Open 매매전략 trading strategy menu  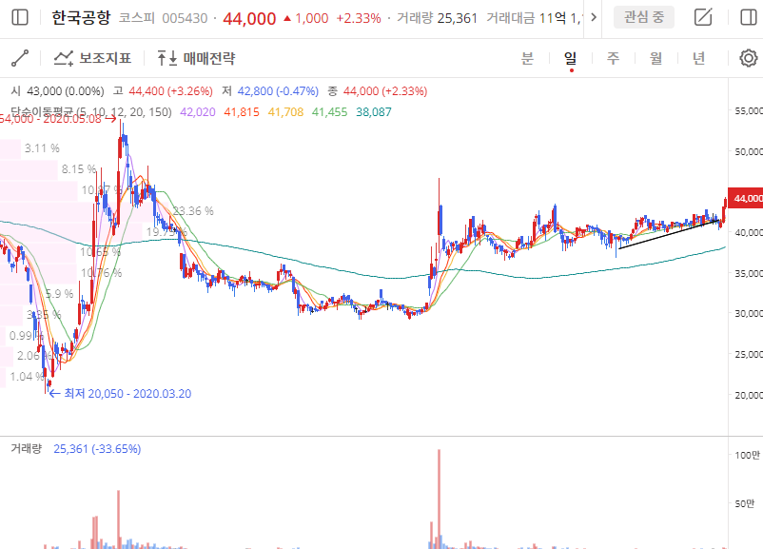click(x=196, y=58)
